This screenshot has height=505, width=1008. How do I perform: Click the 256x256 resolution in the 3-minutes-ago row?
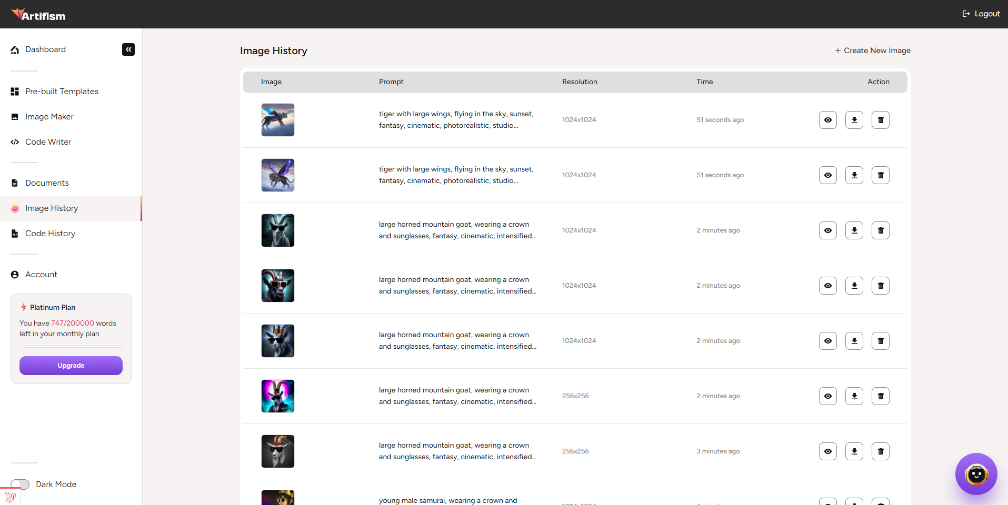pos(575,451)
